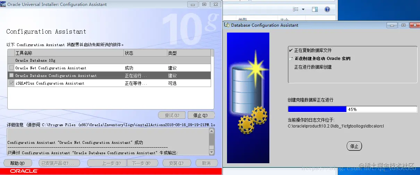Select the Oracle Database 10g row

pos(109,60)
